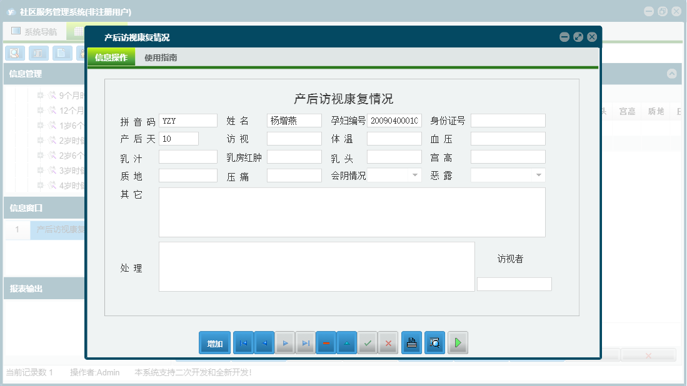
Task: Open the 系统导航 tab
Action: (34, 31)
